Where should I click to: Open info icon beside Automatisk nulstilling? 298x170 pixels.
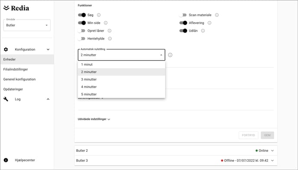170,55
